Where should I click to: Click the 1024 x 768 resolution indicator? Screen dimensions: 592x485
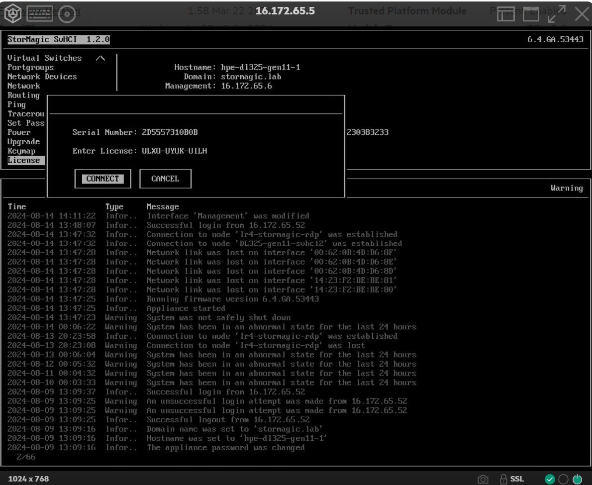click(x=28, y=479)
